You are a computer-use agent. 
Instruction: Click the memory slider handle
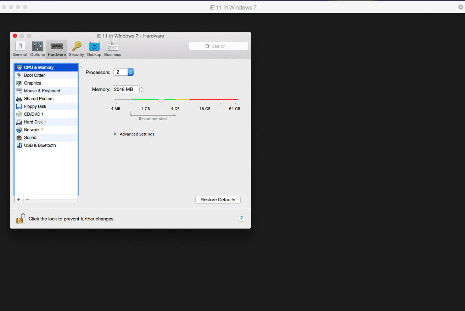click(161, 100)
